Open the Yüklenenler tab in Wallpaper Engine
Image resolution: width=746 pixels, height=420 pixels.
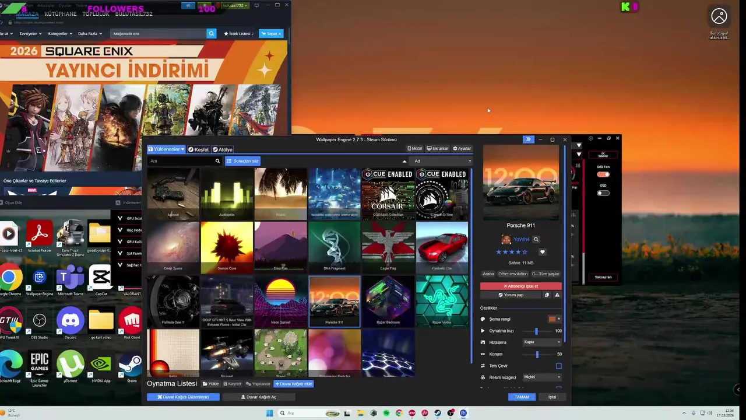(x=166, y=149)
